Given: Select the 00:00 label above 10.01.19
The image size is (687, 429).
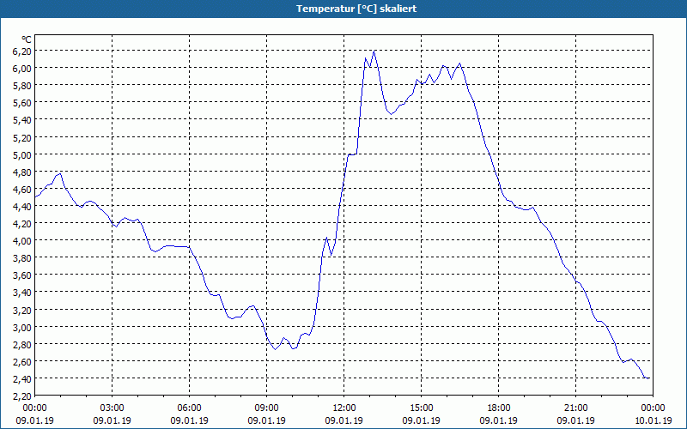Looking at the screenshot, I should click(653, 408).
